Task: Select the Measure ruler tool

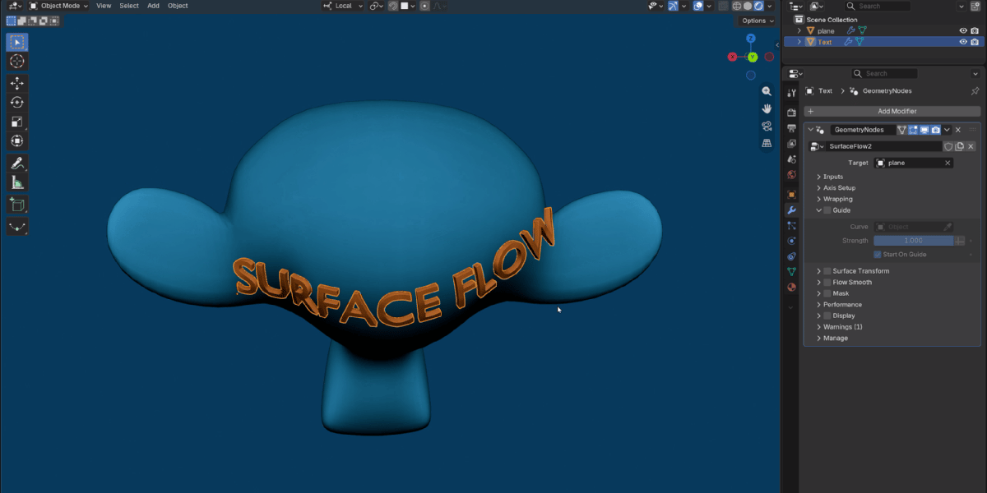Action: coord(17,183)
